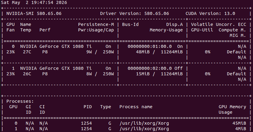253x132 pixels.
Task: Select the Perf header label
Action: tap(45, 30)
